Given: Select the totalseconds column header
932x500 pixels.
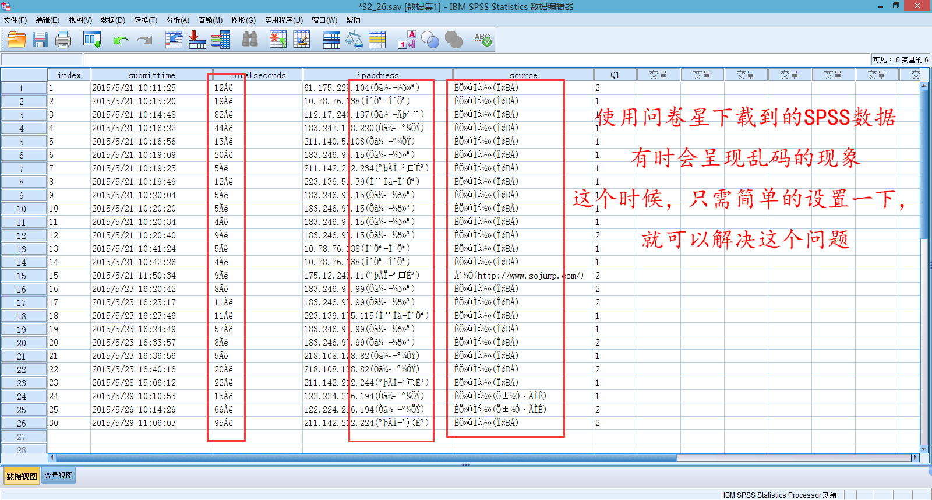Looking at the screenshot, I should coord(257,75).
